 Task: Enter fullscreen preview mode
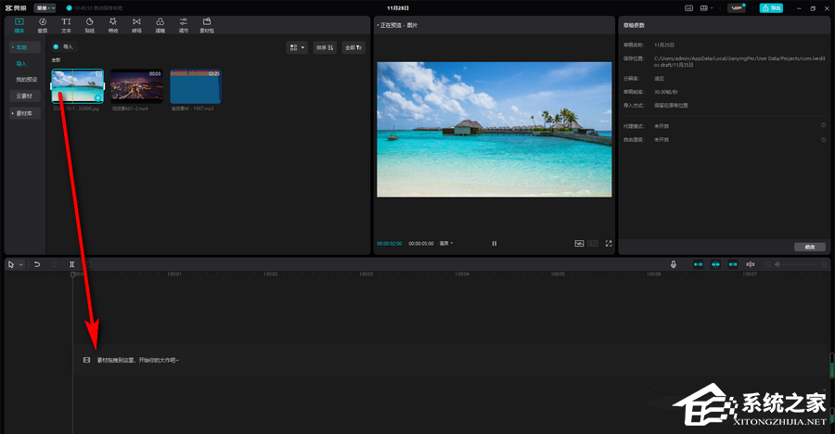tap(609, 243)
